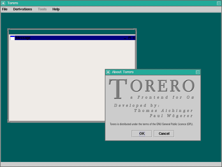Close the Message window
The image size is (222, 167).
pyautogui.click(x=134, y=38)
